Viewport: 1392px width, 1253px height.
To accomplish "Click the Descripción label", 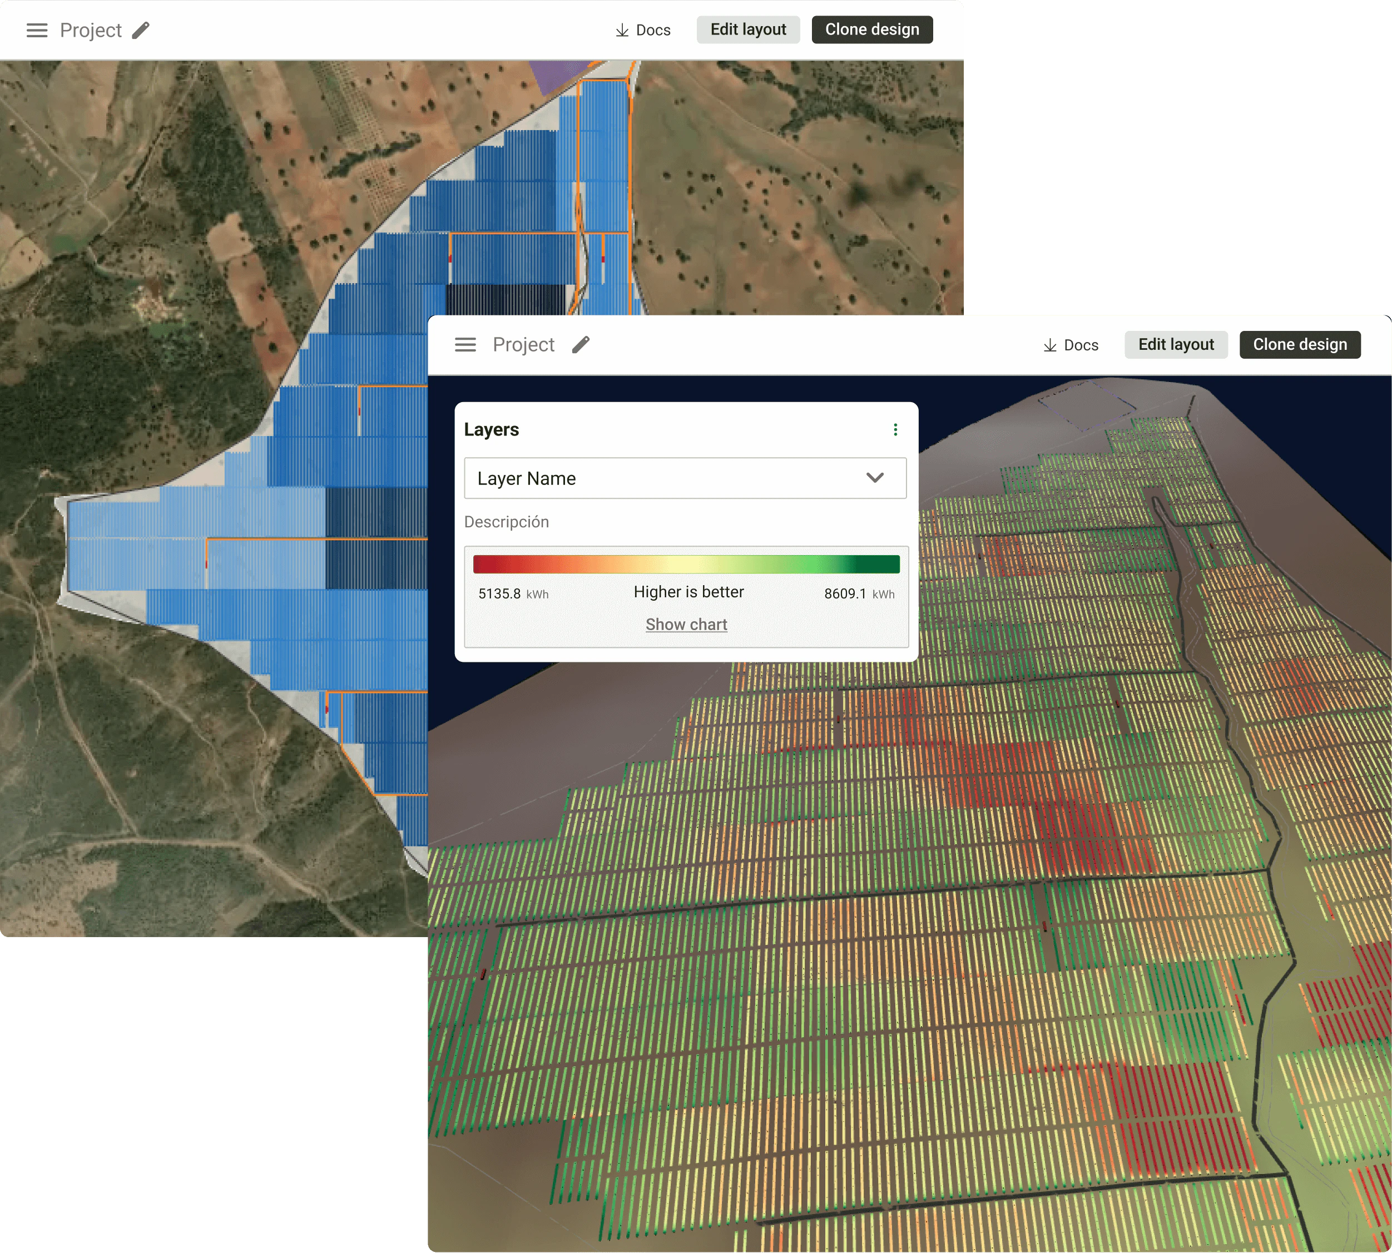I will pos(507,522).
